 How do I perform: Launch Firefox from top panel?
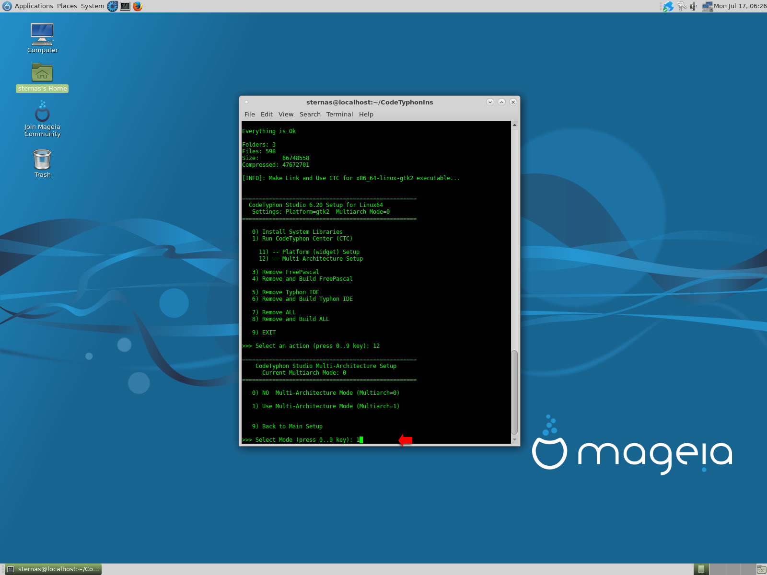coord(138,6)
